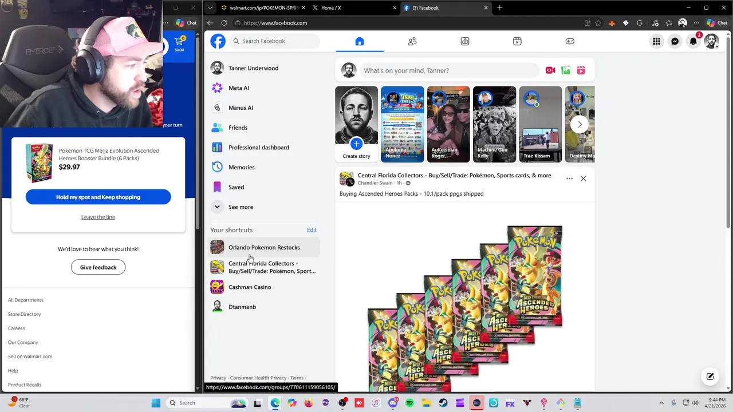
Task: Click the Live video icon in composer
Action: click(x=550, y=70)
